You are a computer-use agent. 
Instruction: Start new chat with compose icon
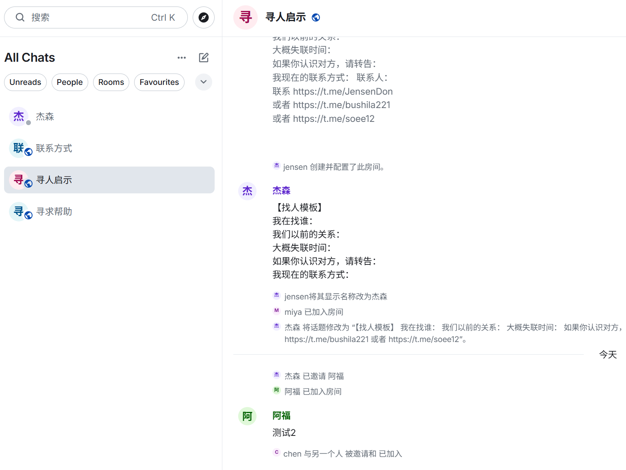204,58
